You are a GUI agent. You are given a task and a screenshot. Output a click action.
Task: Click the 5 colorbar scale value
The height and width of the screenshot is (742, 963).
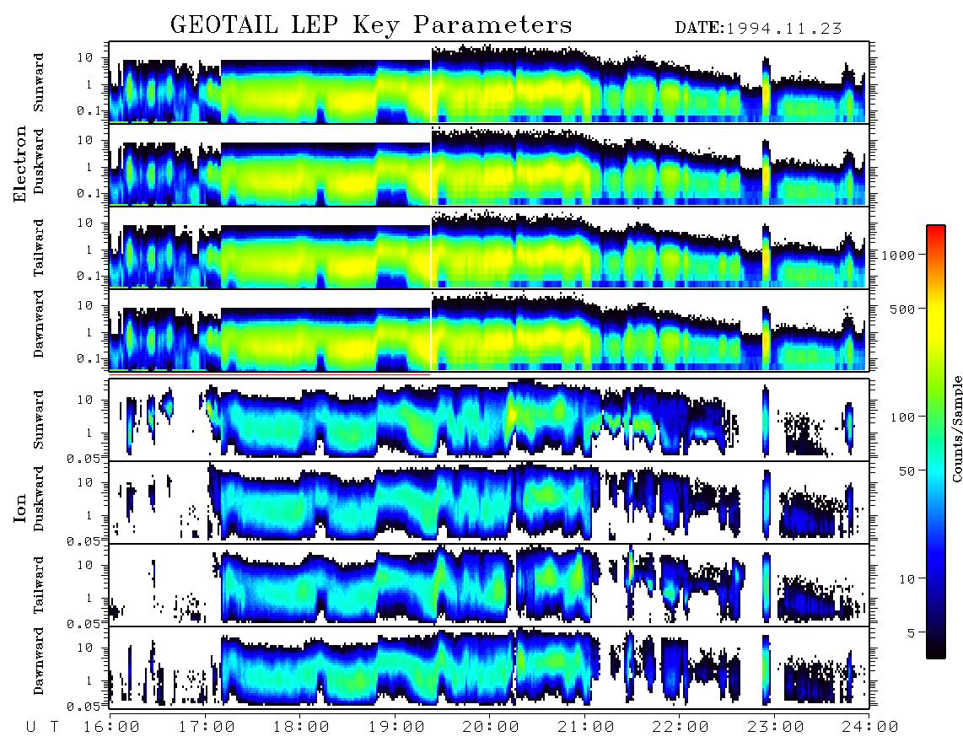911,632
